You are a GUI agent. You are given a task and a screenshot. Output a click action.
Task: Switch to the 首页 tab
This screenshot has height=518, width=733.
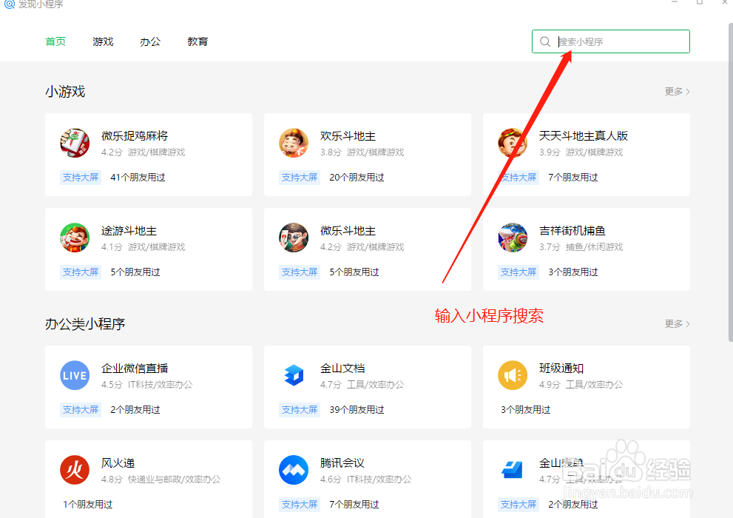(x=55, y=41)
